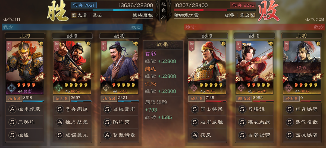Open defeated 周泰 general card
The height and width of the screenshot is (148, 326).
(x=302, y=68)
